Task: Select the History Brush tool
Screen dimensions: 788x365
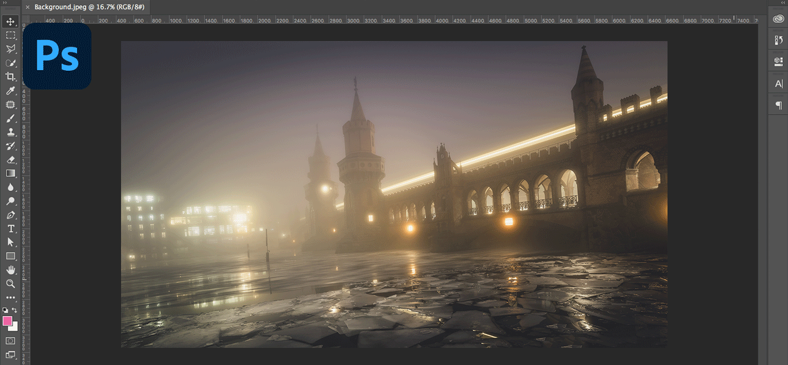Action: coord(10,146)
